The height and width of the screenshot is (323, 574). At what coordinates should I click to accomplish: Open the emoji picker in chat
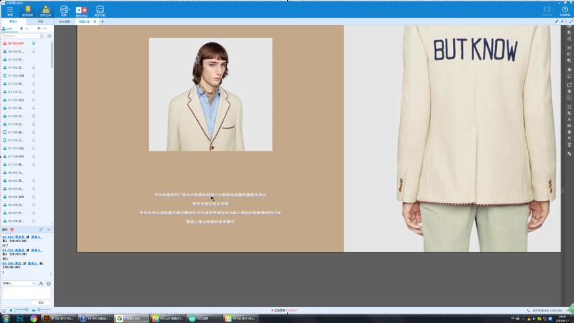49,283
